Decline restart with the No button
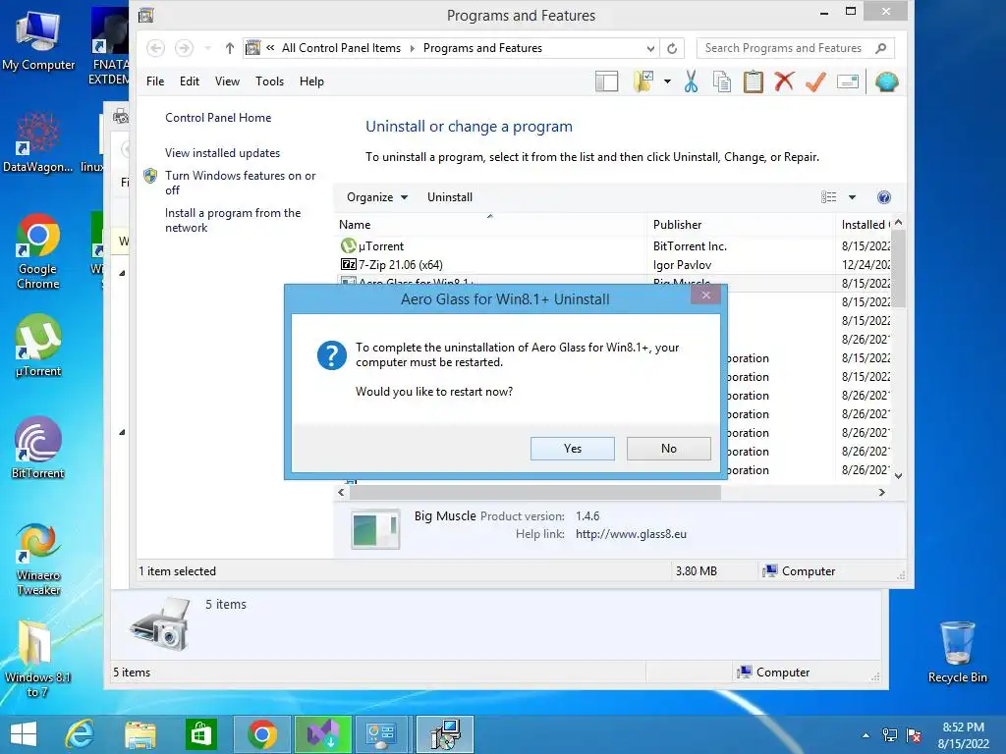 (668, 448)
